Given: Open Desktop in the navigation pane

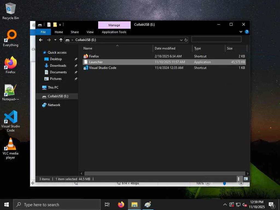Looking at the screenshot, I should click(56, 59).
